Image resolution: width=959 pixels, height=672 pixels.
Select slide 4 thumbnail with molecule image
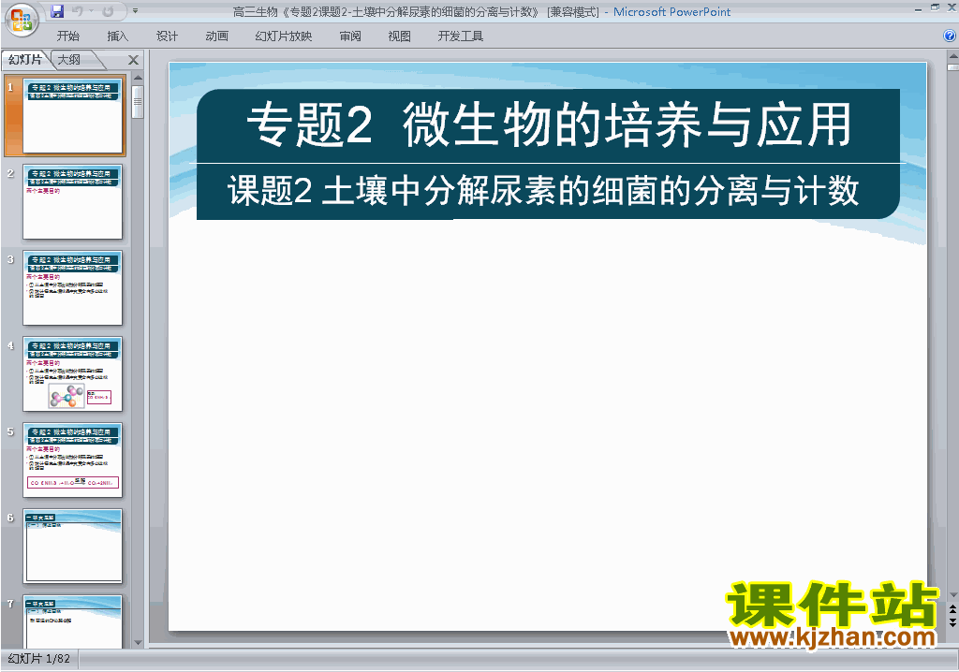(72, 374)
